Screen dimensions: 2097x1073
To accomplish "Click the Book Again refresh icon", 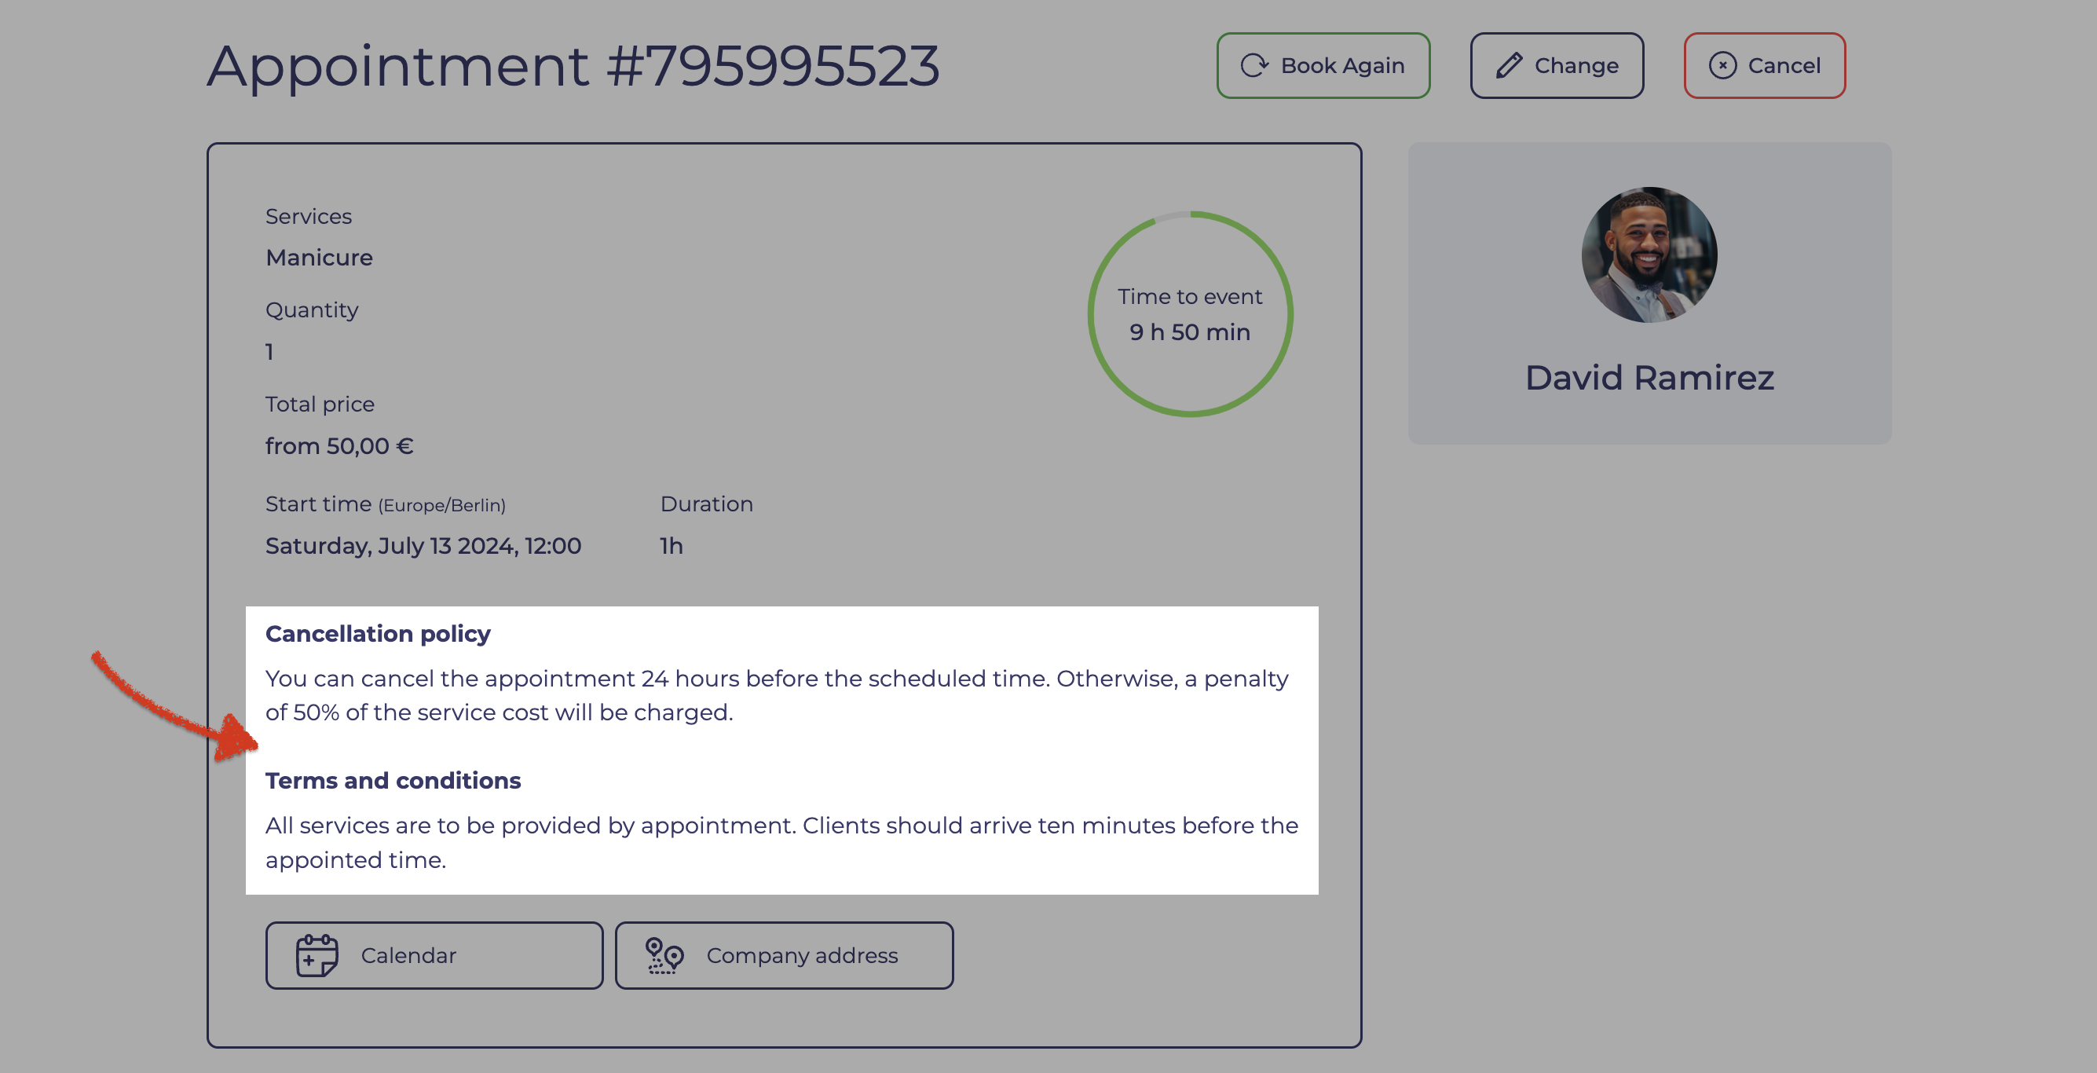I will pos(1254,66).
